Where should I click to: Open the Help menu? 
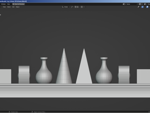[8, 4]
